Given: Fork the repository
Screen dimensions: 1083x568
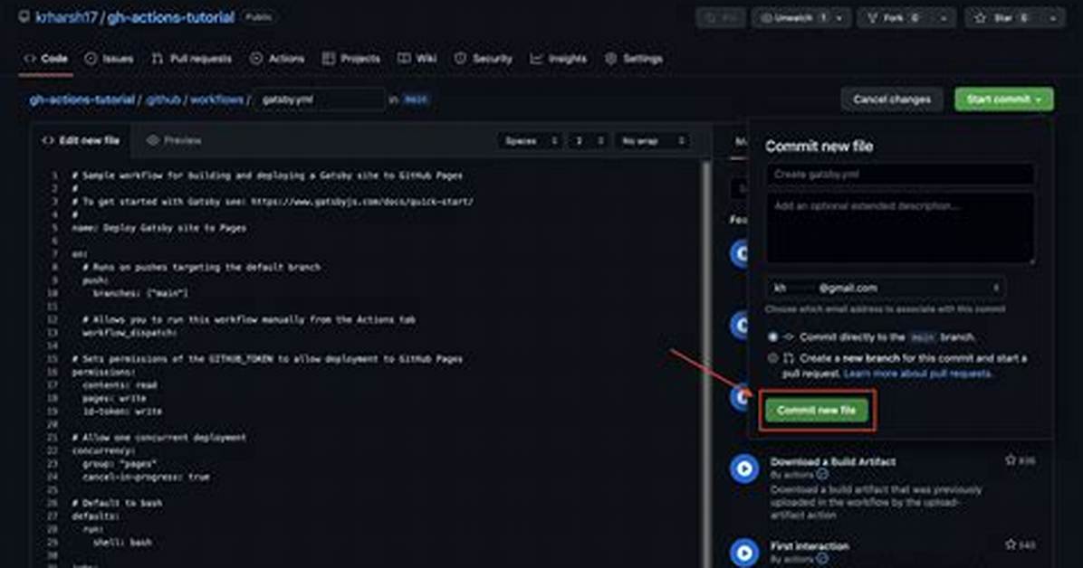Looking at the screenshot, I should [895, 18].
